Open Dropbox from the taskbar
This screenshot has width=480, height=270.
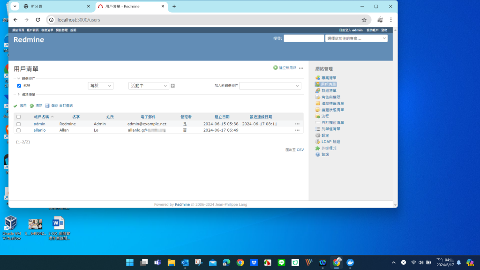[x=254, y=262]
